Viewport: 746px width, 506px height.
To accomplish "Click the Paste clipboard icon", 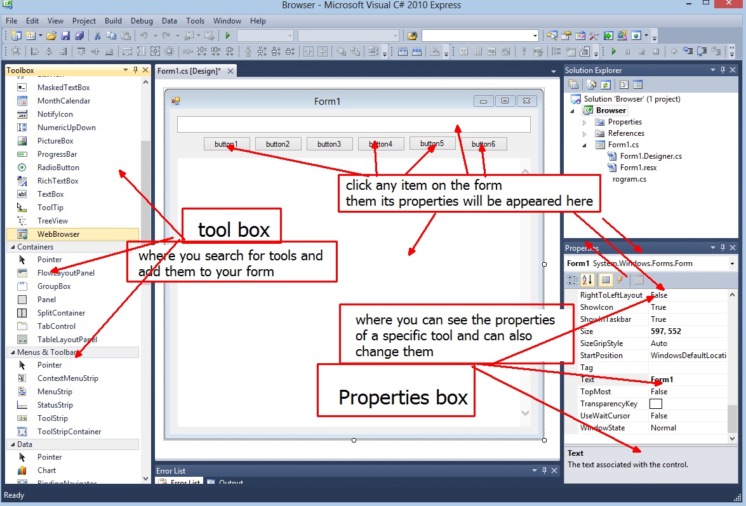I will 126,36.
